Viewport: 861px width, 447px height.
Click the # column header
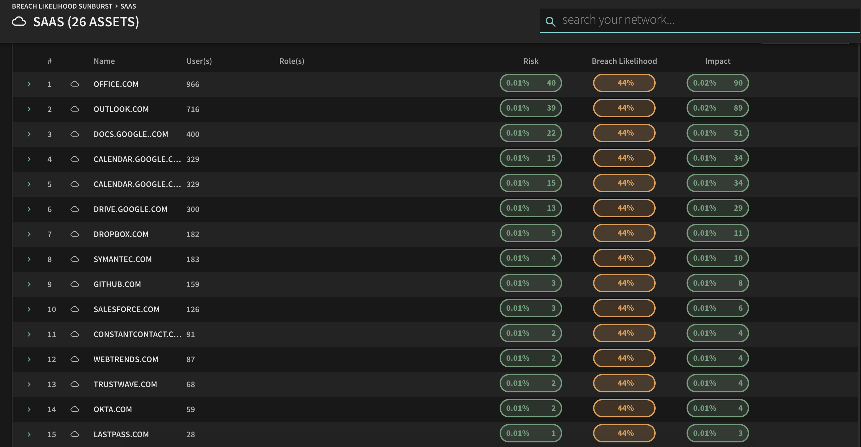coord(49,61)
